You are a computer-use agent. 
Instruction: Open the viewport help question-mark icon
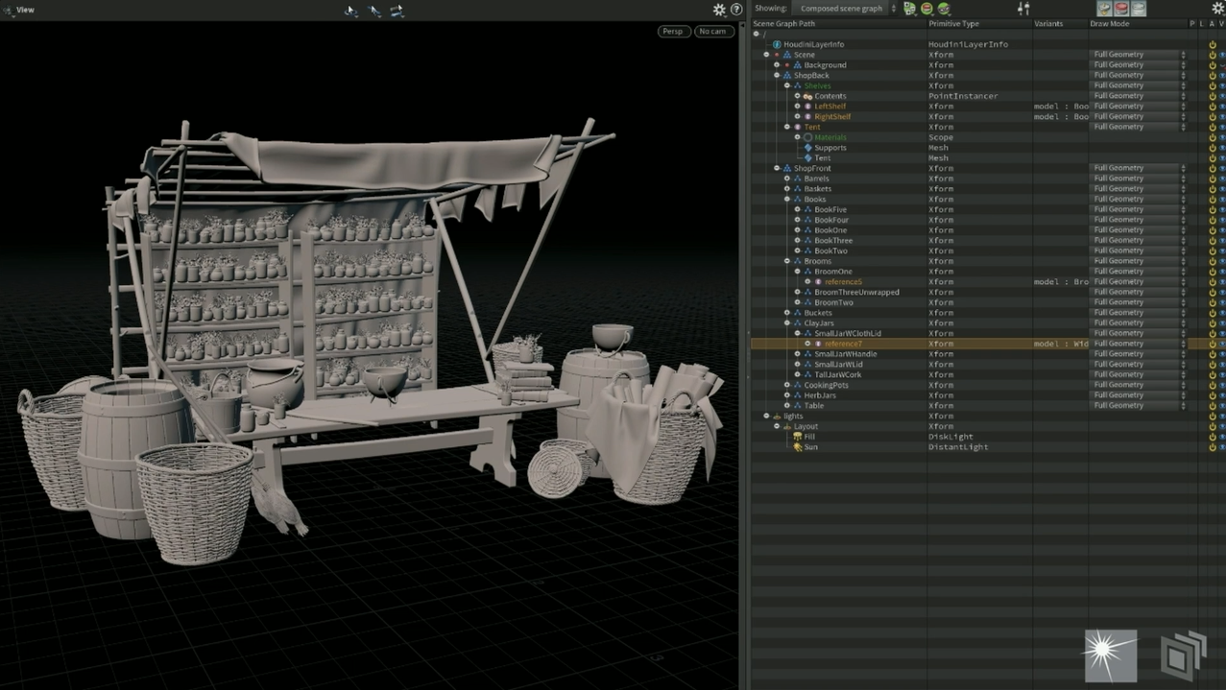click(736, 10)
